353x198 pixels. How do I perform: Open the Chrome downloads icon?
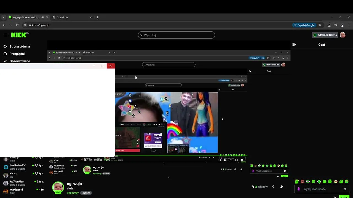(329, 25)
